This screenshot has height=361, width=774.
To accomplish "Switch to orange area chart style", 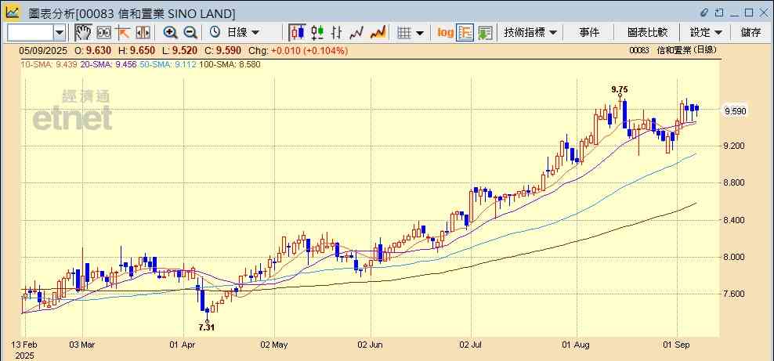I will click(378, 33).
